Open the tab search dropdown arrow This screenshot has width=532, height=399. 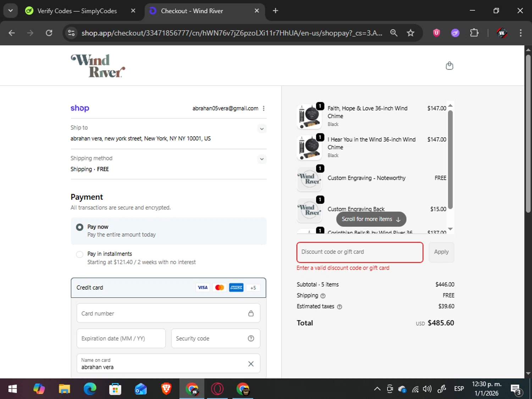click(10, 11)
